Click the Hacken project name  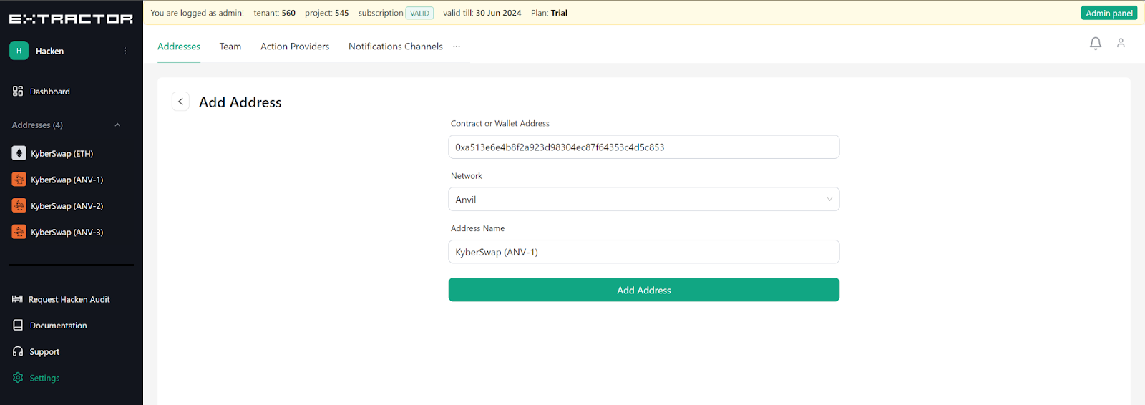pos(49,51)
